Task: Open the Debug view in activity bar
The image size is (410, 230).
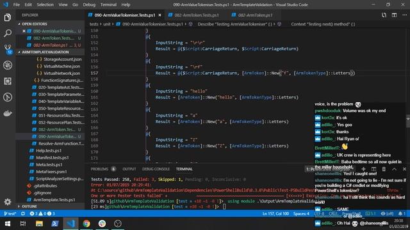Action: point(8,65)
